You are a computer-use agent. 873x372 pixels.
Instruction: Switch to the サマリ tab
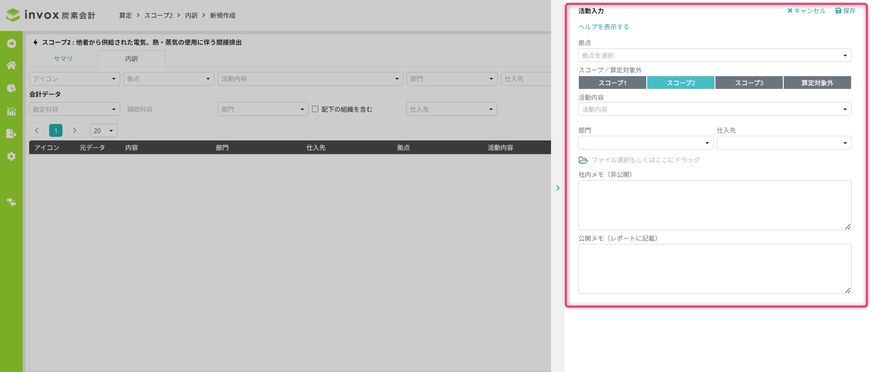[63, 59]
